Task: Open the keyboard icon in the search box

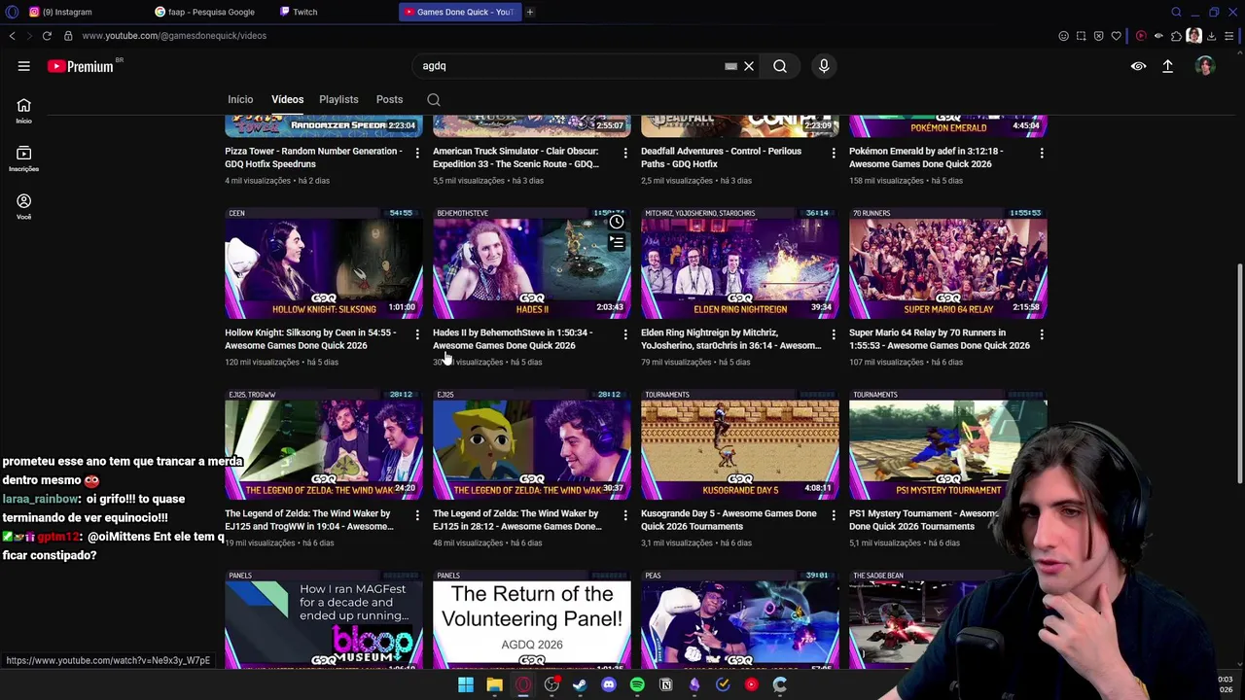Action: pos(730,66)
